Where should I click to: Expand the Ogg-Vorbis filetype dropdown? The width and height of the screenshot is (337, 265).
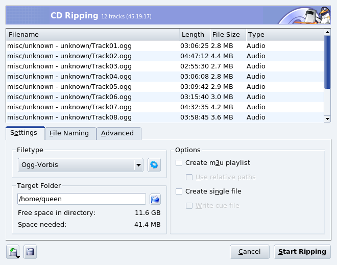[x=138, y=165]
